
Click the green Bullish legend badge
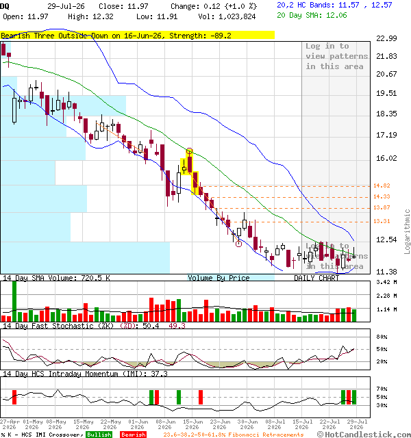(x=99, y=435)
